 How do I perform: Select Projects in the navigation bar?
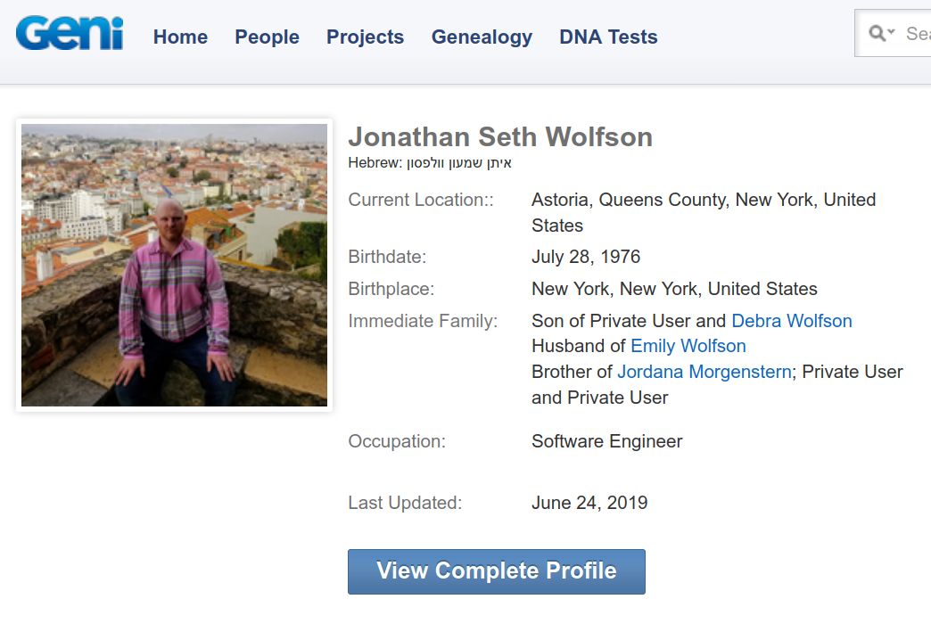[x=365, y=37]
